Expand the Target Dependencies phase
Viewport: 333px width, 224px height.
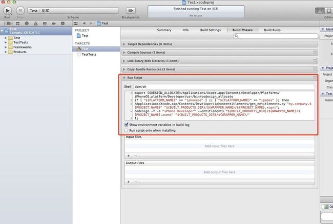coord(124,44)
